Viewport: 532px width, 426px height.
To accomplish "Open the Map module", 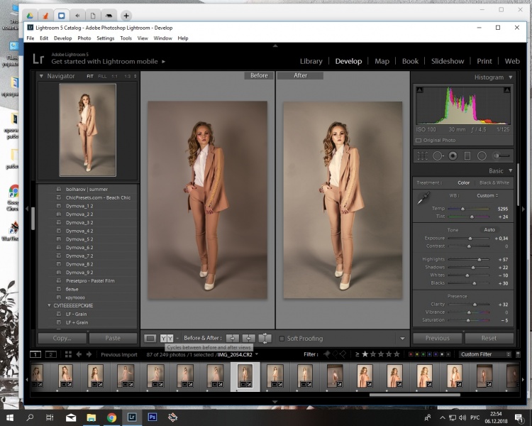I will (382, 62).
